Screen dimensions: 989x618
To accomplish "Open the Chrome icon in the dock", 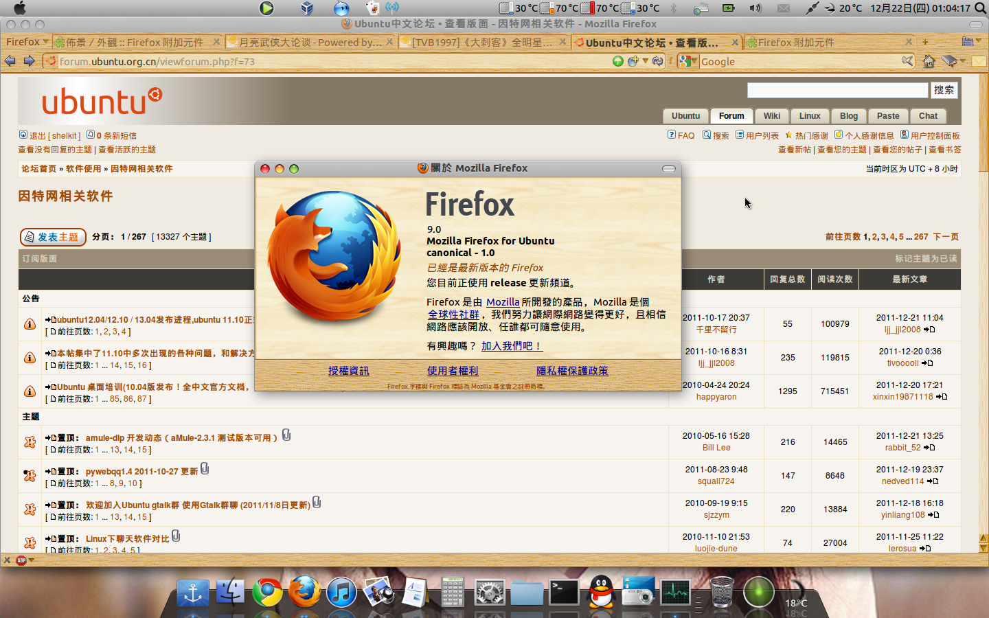I will 267,592.
